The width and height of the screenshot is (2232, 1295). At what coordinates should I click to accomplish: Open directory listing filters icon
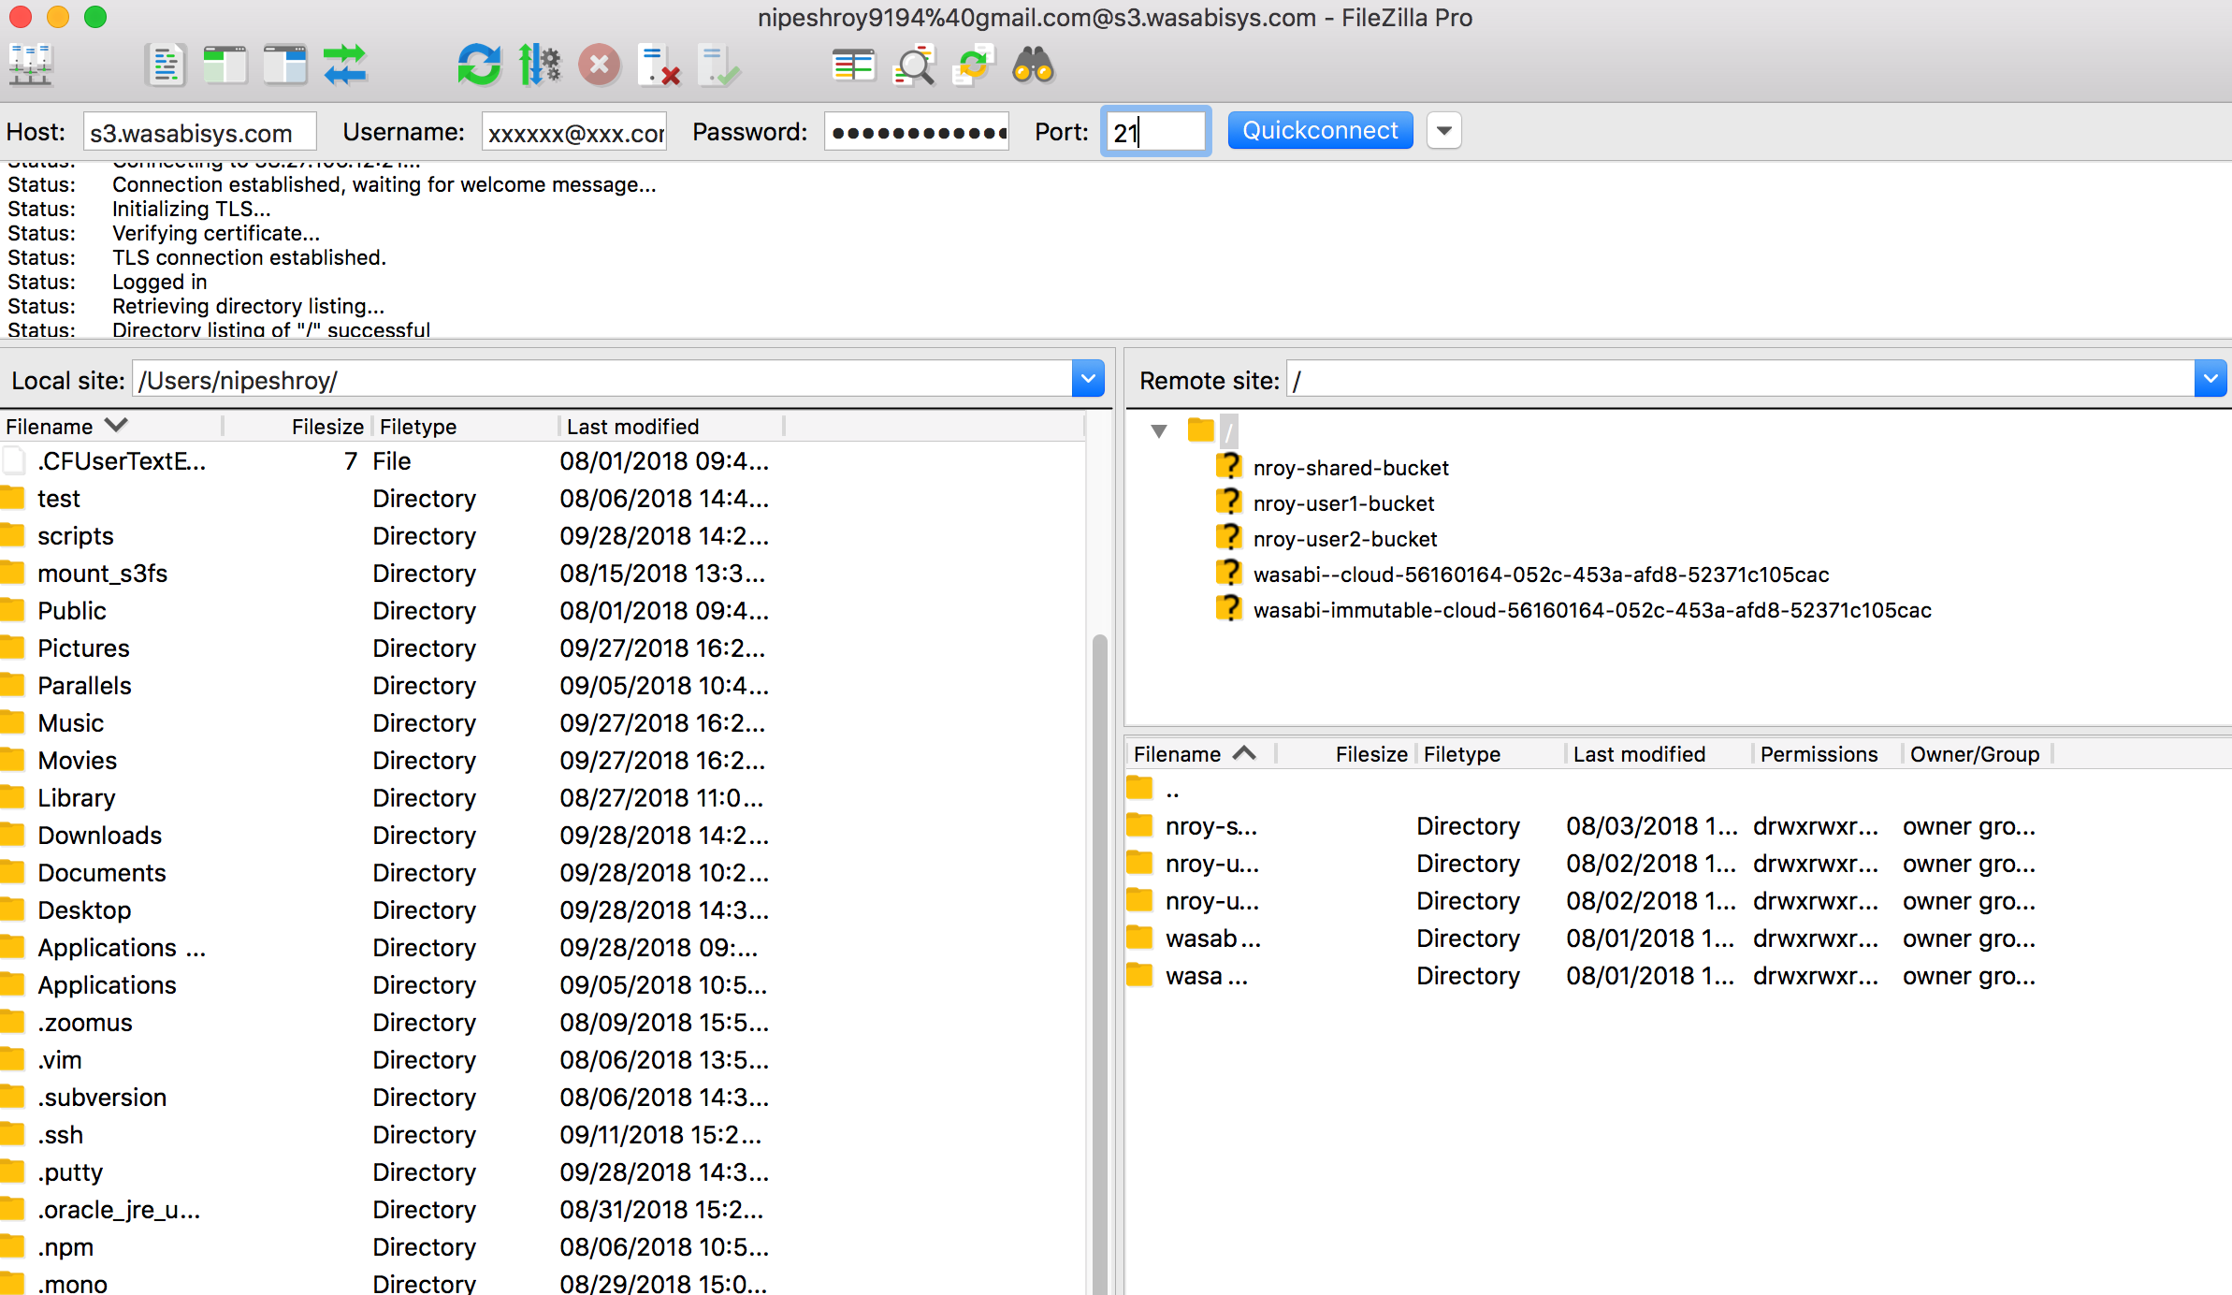click(853, 65)
